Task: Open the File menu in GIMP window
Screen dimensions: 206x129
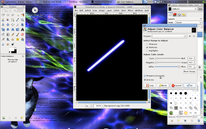Action: 76,10
